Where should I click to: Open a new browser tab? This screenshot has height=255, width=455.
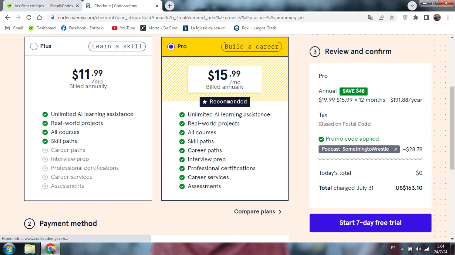[170, 6]
